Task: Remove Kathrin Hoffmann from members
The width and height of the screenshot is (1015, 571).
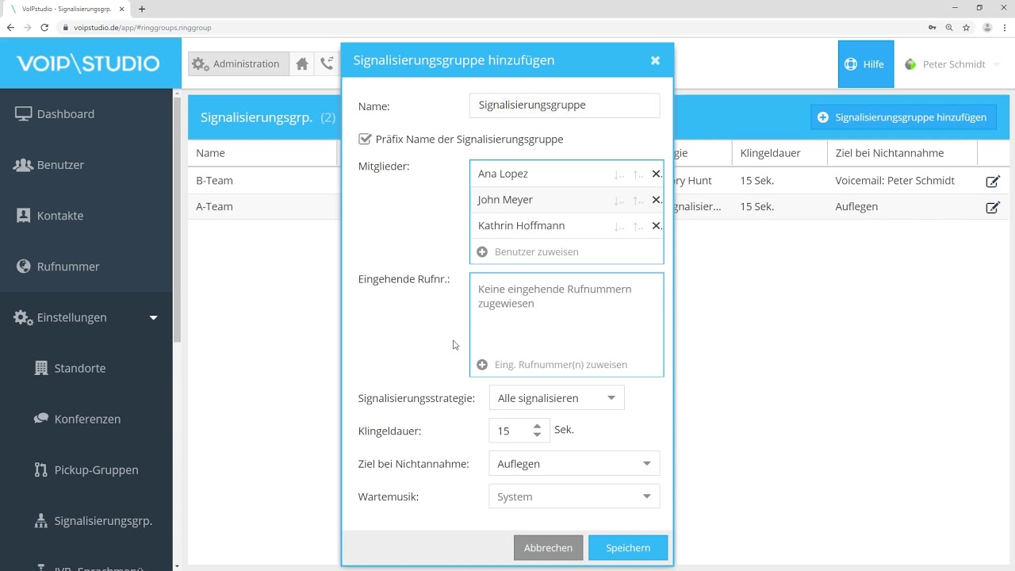Action: [656, 226]
